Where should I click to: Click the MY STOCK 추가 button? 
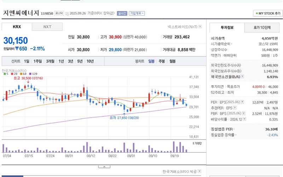click(x=268, y=13)
